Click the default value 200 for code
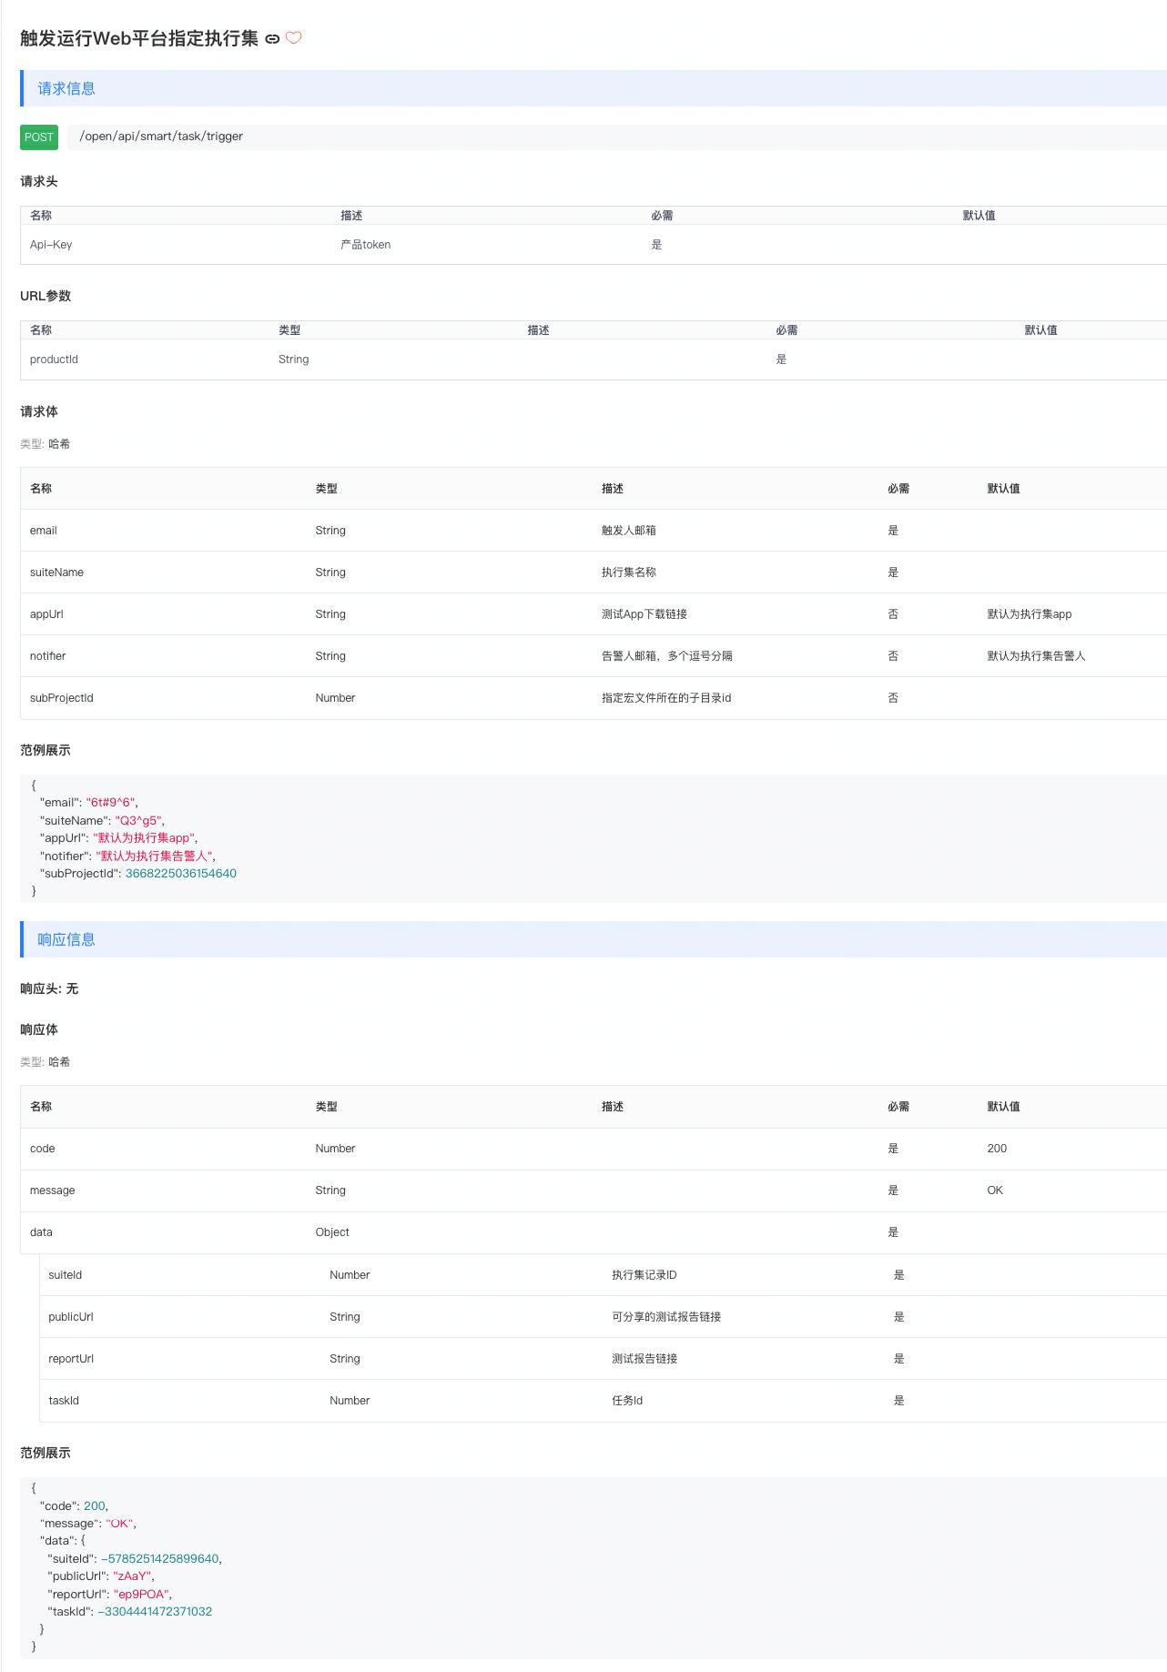The image size is (1167, 1672). tap(998, 1149)
